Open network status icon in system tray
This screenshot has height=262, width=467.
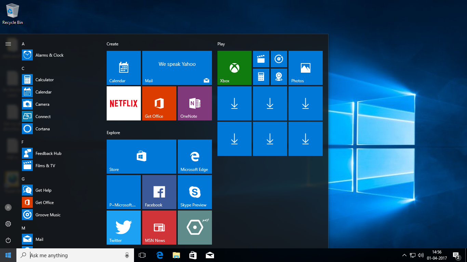[413, 255]
